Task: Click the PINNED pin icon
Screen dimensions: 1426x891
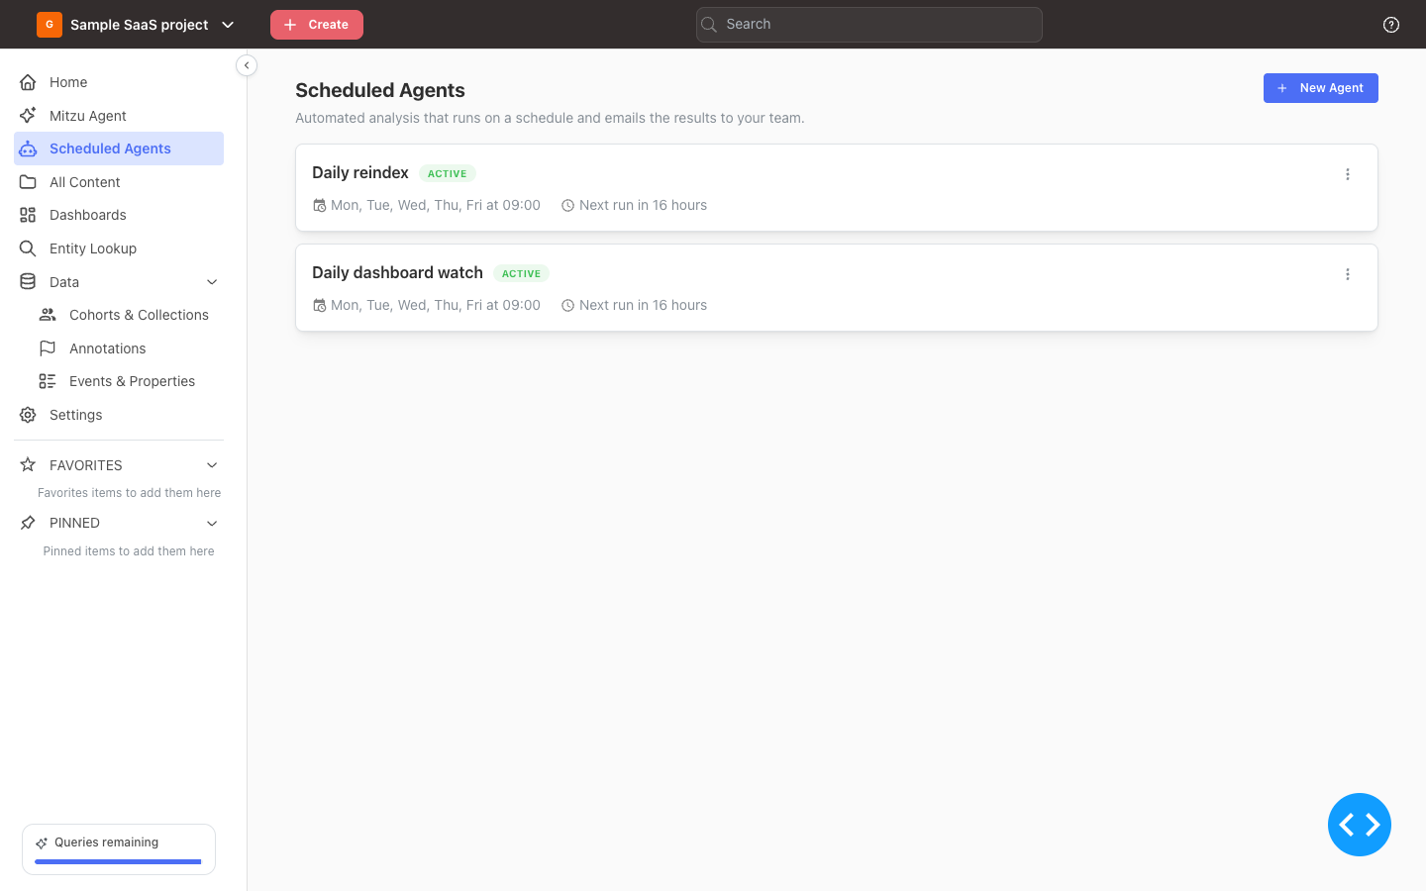Action: [28, 523]
